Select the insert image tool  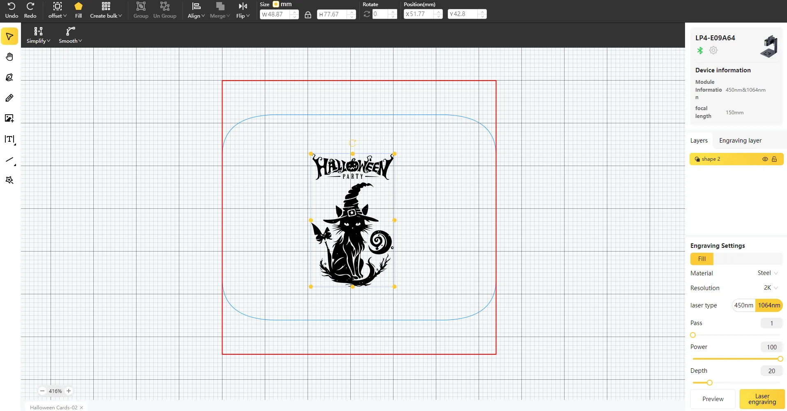click(9, 118)
